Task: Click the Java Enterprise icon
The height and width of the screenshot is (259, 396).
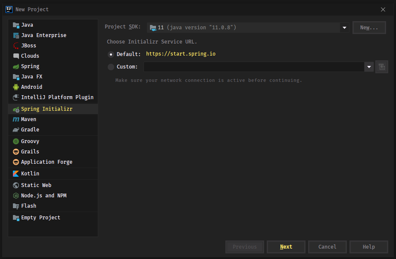Action: click(x=16, y=35)
